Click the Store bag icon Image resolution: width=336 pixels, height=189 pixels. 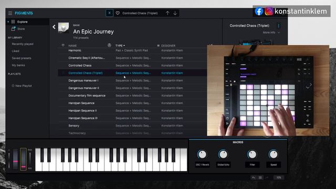tap(13, 29)
